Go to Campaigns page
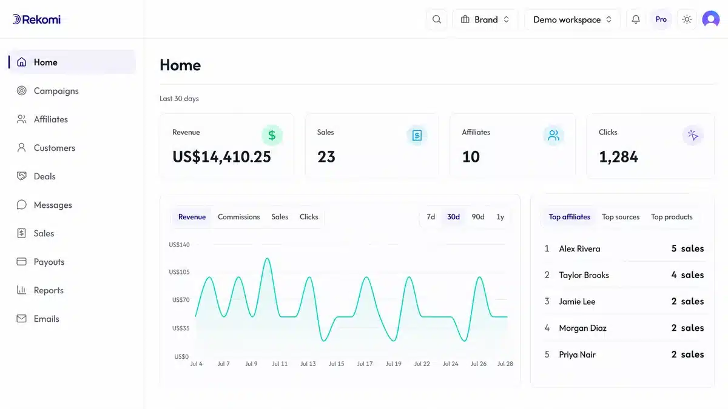Screen dimensions: 728x409 pos(72,91)
